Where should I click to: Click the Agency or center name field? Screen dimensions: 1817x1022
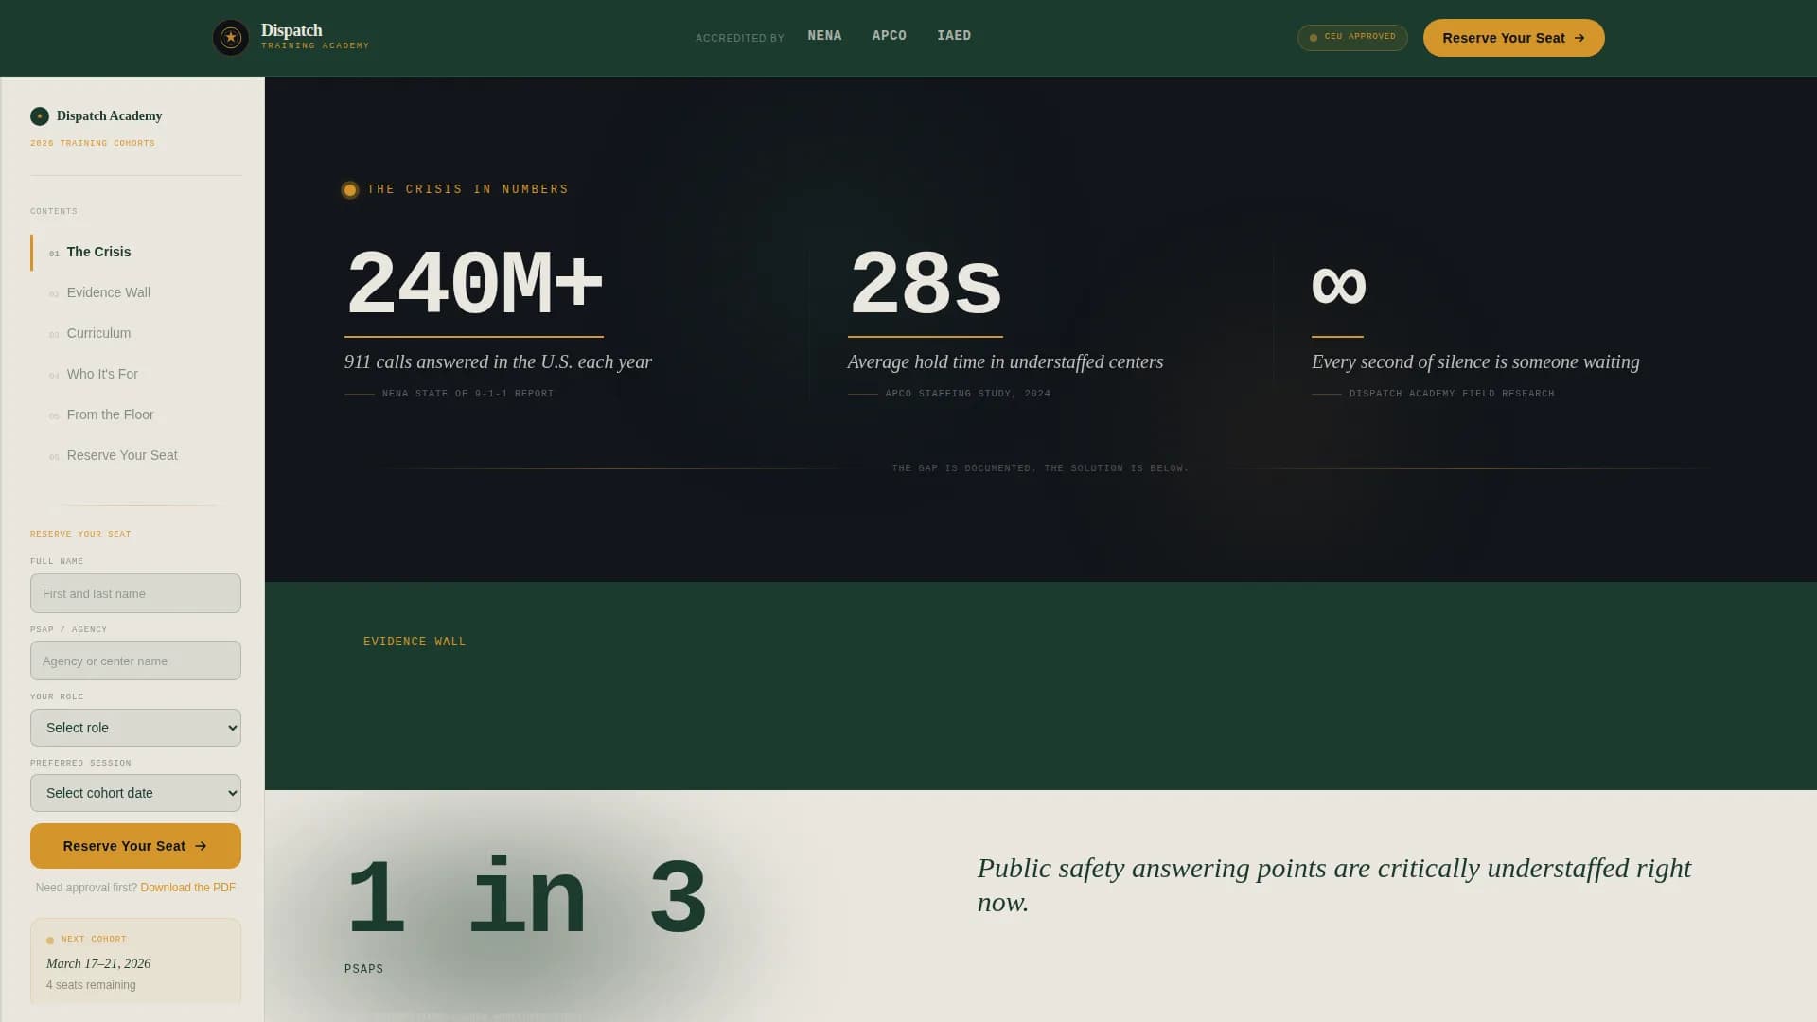tap(135, 661)
